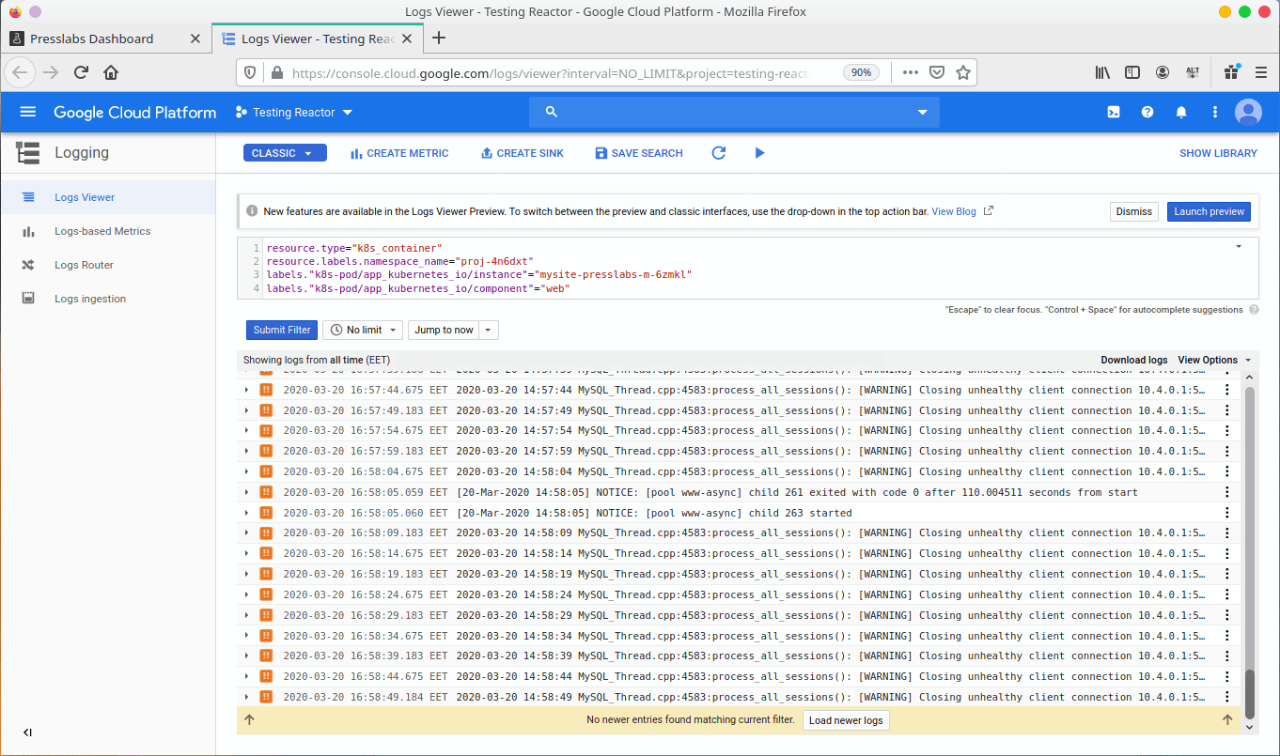Open View Options dropdown
Screen dimensions: 1280x756
tap(1215, 360)
